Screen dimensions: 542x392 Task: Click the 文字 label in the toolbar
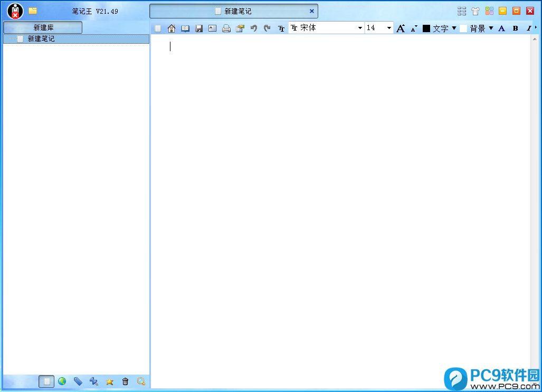[x=441, y=28]
